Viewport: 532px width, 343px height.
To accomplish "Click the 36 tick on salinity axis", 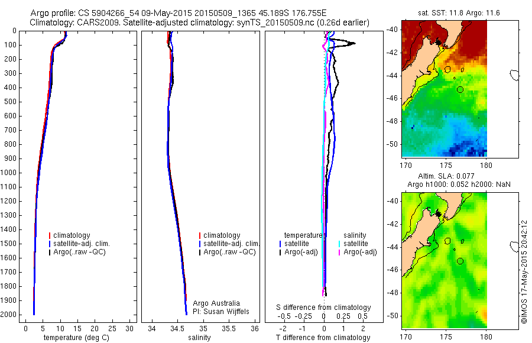I will pos(254,328).
